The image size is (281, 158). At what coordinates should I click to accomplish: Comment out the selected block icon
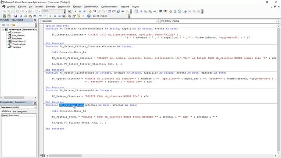pos(175,11)
